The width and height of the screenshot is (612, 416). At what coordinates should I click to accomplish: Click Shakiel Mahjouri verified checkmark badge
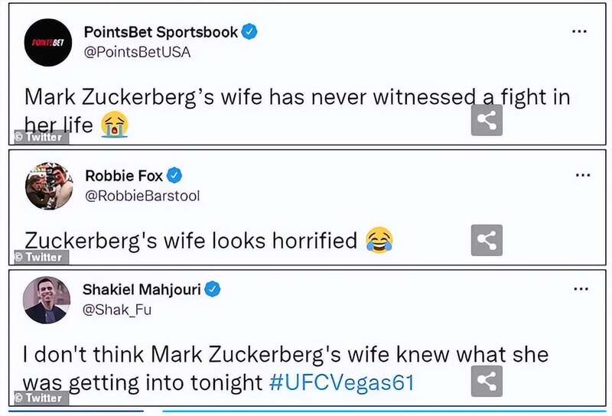pos(213,289)
